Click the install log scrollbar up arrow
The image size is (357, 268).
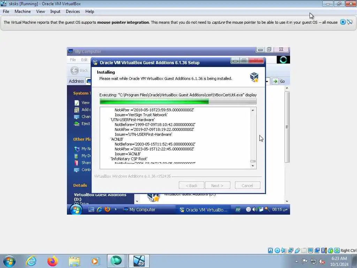pos(253,111)
